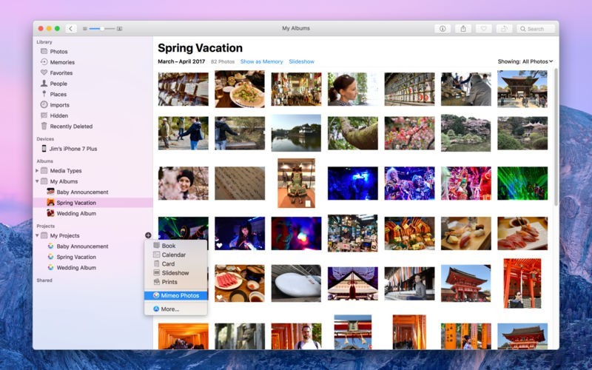Viewport: 592px width, 370px height.
Task: Adjust the thumbnail zoom slider
Action: click(x=102, y=29)
